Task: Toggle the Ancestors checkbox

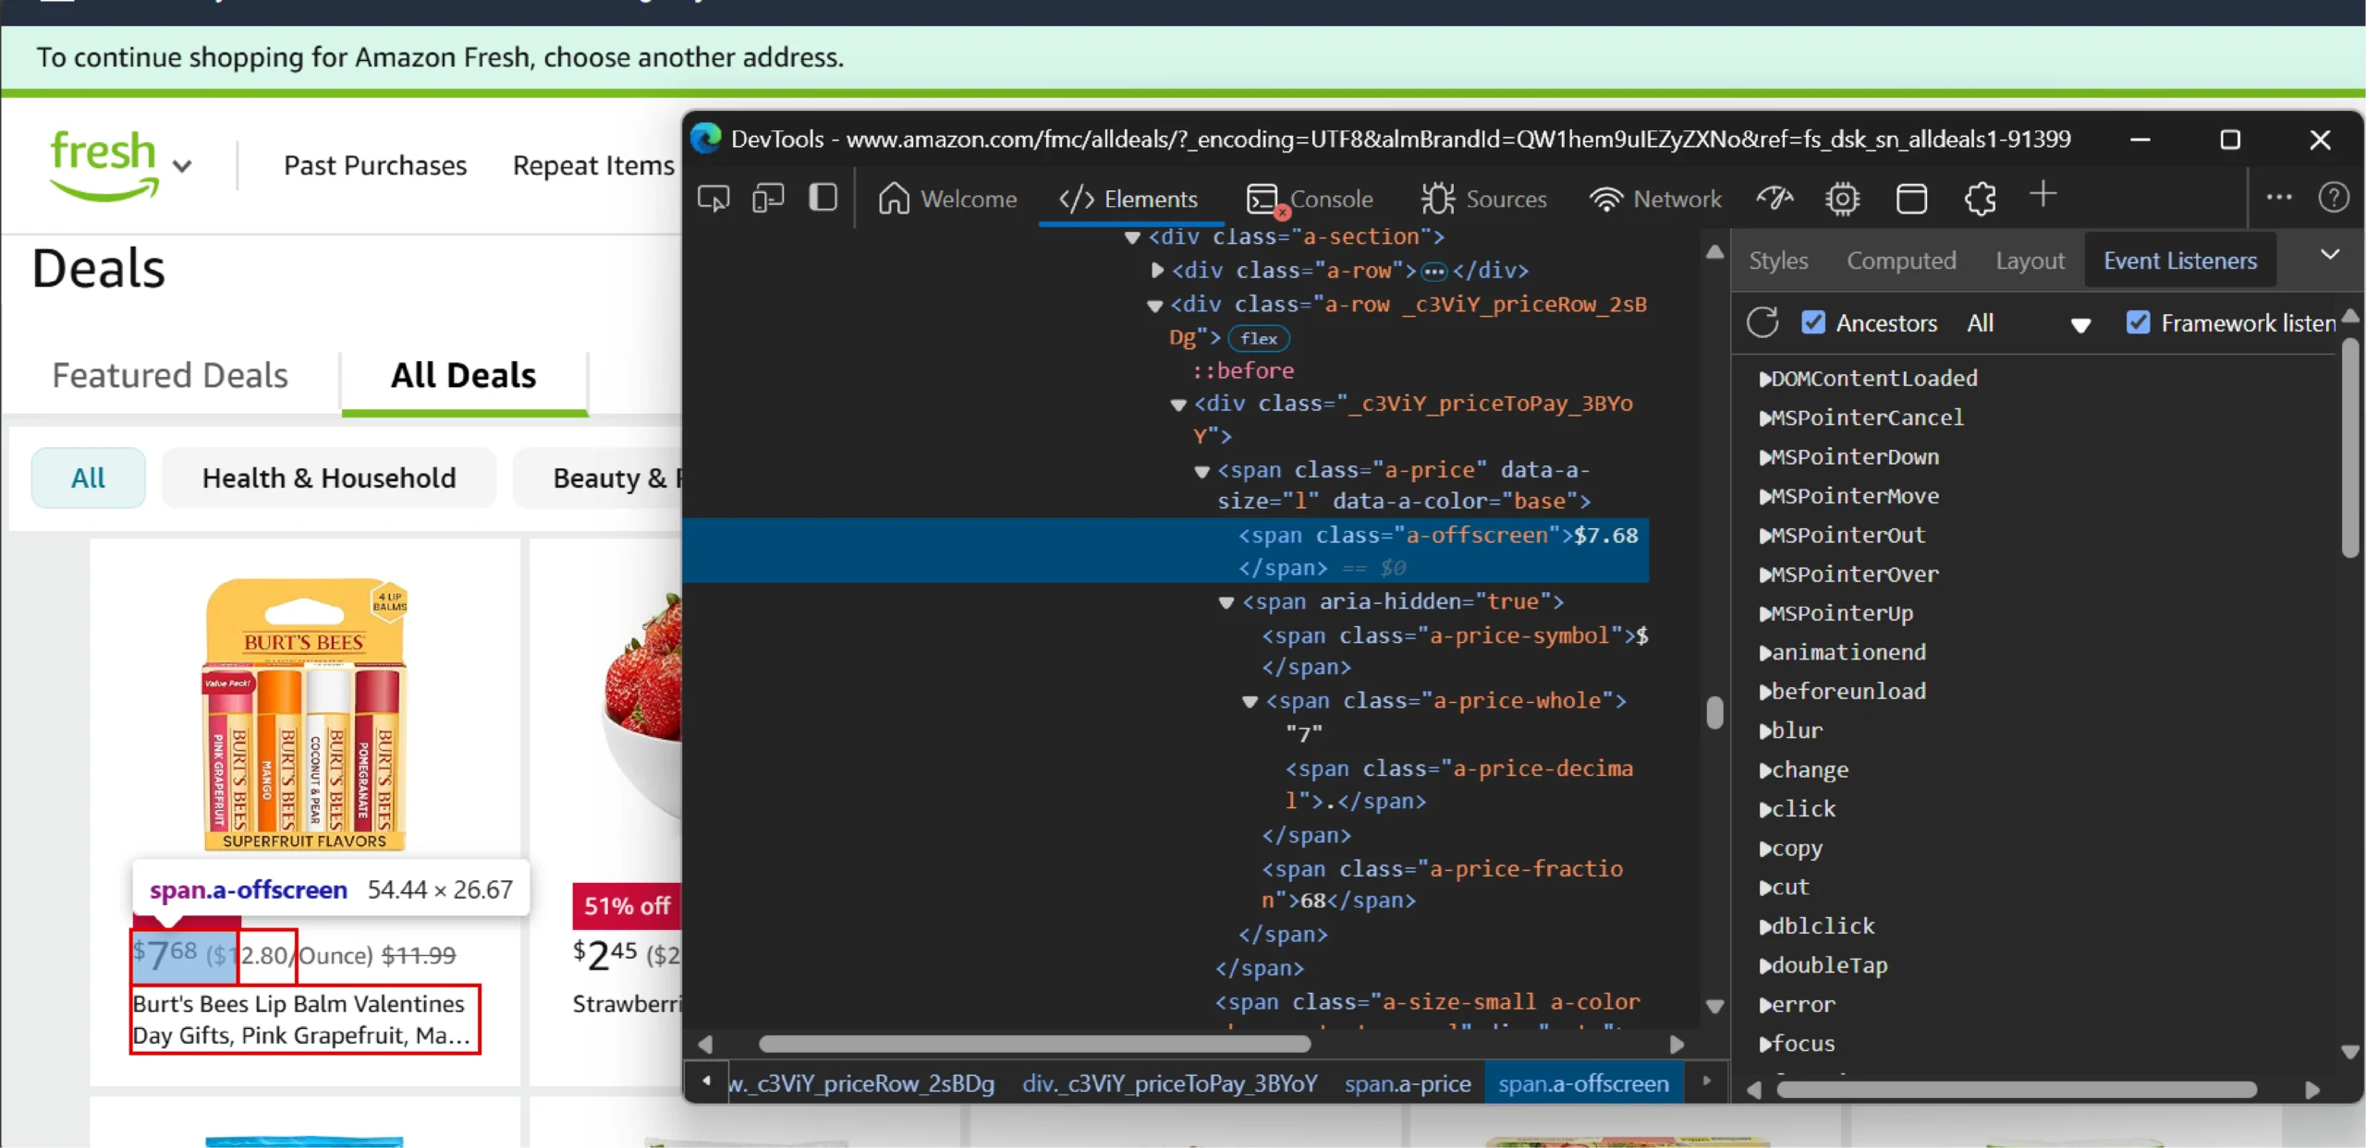Action: pyautogui.click(x=1813, y=322)
